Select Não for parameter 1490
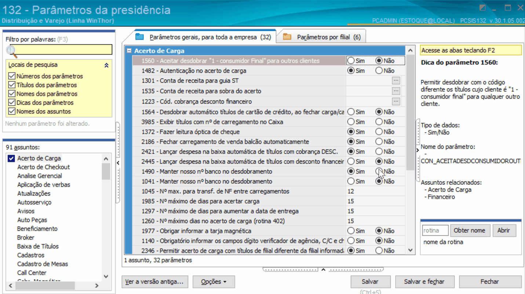Screen dimensions: 525x294 (379, 171)
